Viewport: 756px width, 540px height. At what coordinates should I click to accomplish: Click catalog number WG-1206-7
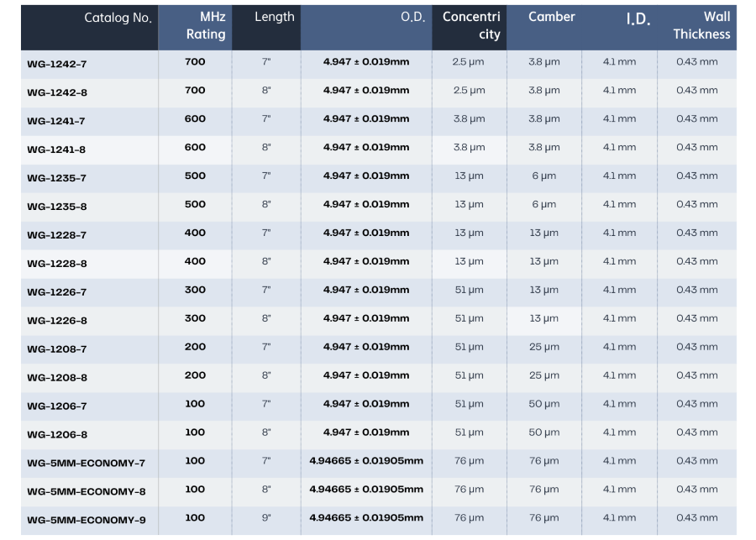pyautogui.click(x=57, y=406)
